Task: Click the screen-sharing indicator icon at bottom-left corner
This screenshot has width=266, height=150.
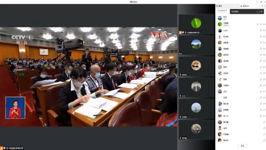Action: [x=2, y=148]
